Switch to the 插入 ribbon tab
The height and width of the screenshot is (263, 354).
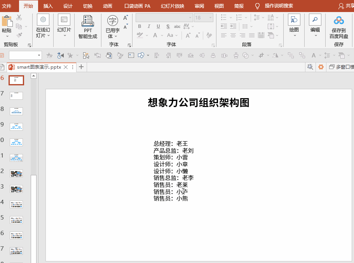point(48,6)
